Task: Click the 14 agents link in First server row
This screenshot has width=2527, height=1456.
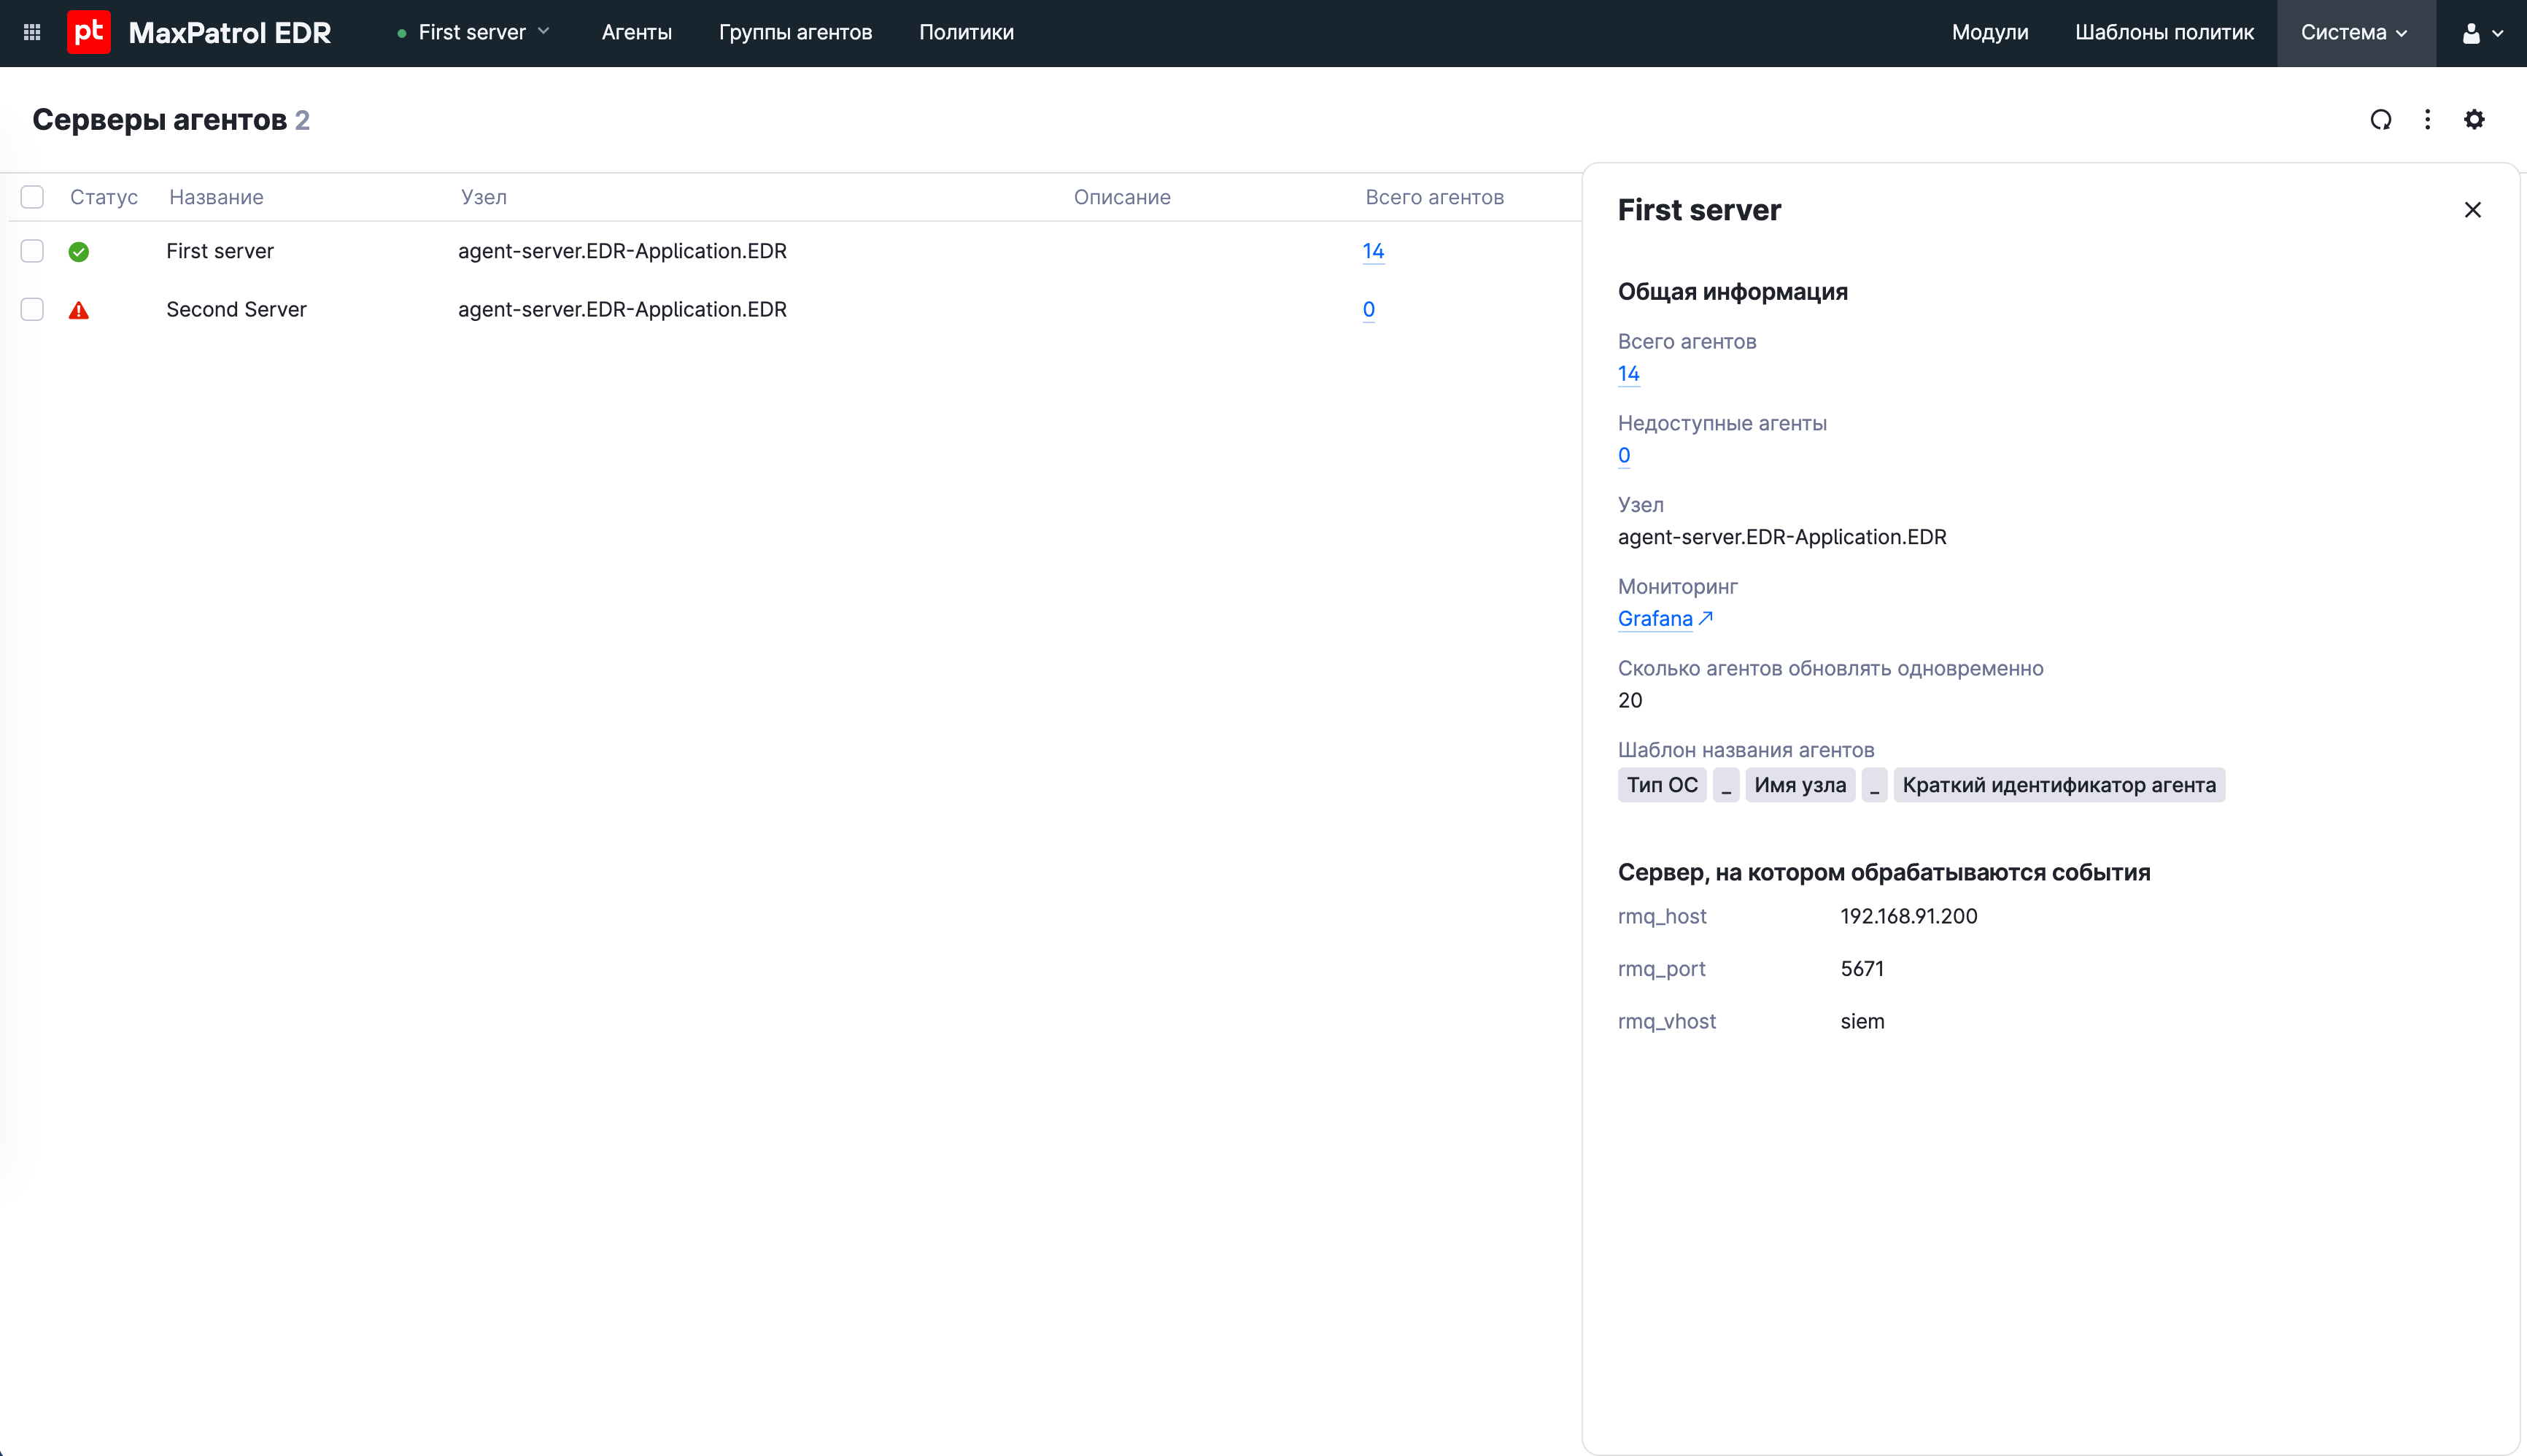Action: [1372, 251]
